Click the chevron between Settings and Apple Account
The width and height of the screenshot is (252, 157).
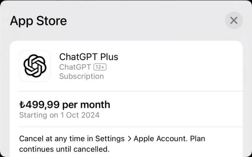point(129,139)
